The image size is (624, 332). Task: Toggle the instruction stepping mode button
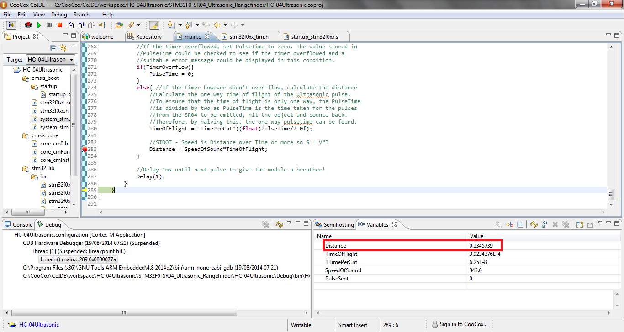coord(11,25)
